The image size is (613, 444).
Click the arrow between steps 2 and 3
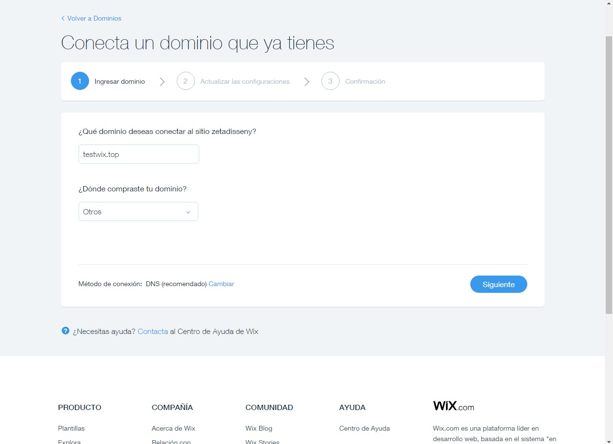(x=306, y=82)
